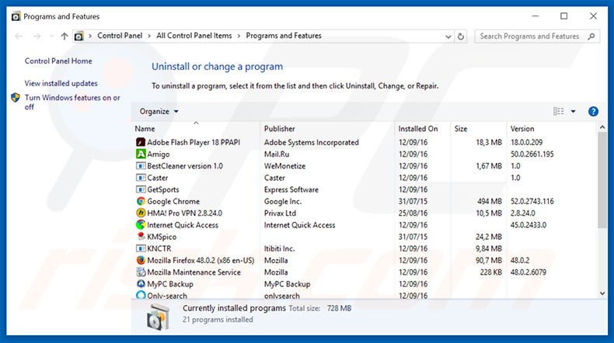Click the Programs and Features breadcrumb
The height and width of the screenshot is (343, 614).
284,36
